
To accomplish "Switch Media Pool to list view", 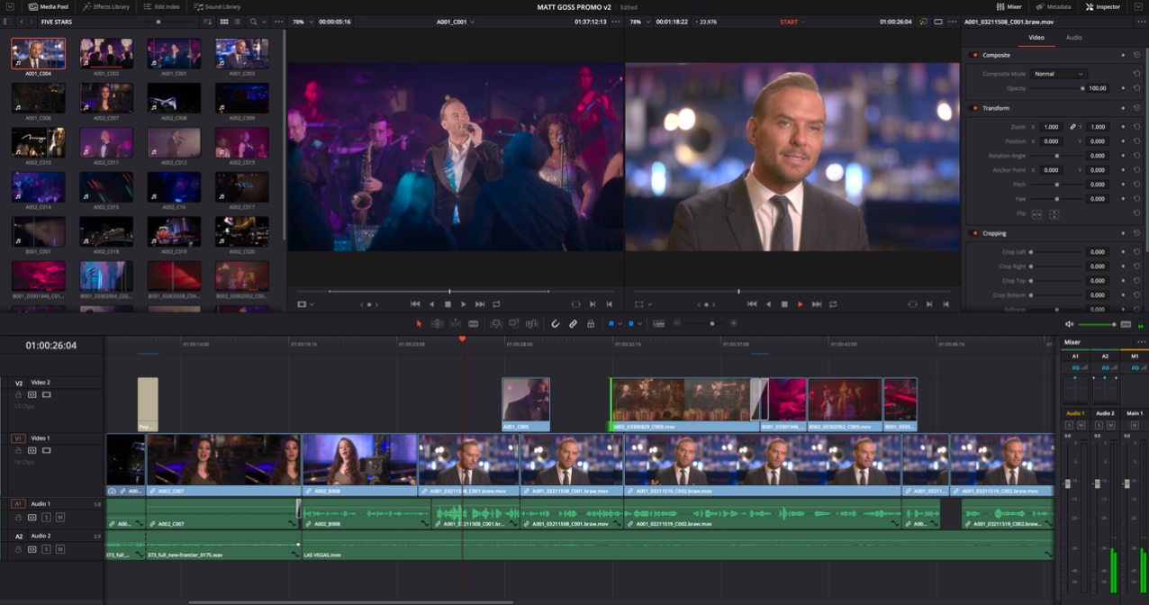I will click(x=238, y=22).
